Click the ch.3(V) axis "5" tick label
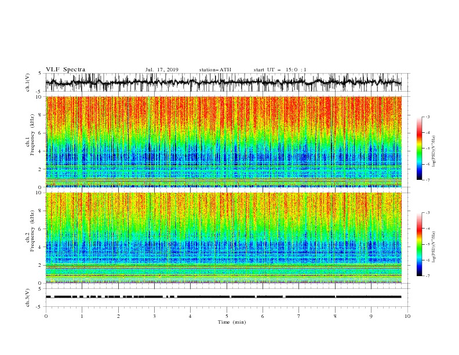The width and height of the screenshot is (459, 355). (x=40, y=289)
